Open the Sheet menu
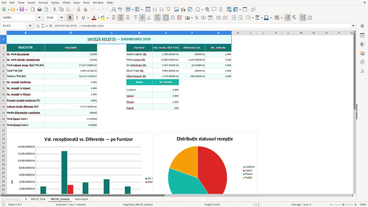368x207 pixels. (x=66, y=2)
